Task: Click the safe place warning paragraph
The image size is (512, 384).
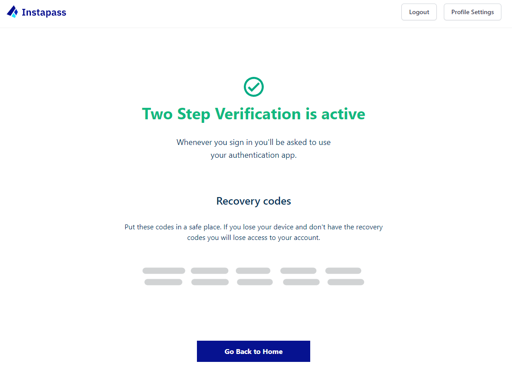Action: point(254,232)
